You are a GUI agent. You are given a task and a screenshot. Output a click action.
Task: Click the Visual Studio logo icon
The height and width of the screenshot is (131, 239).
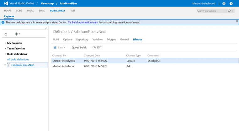[x=6, y=3]
